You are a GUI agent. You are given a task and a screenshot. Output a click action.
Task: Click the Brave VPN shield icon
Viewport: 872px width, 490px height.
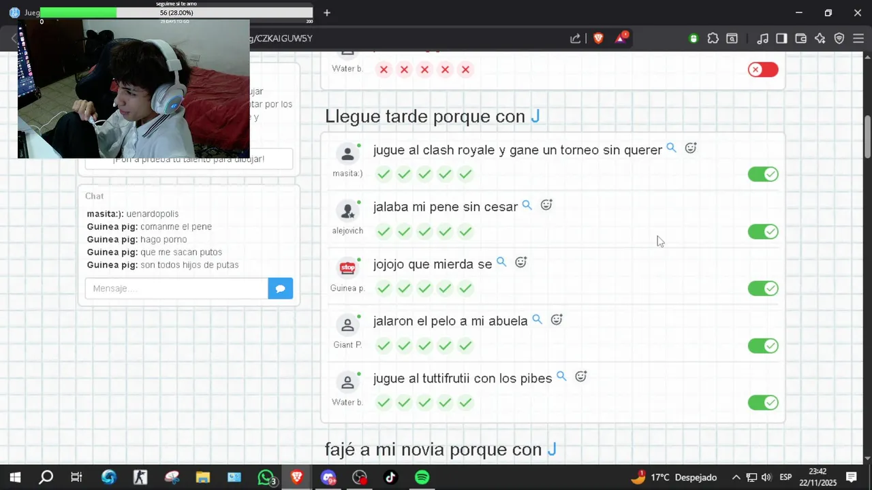click(x=839, y=39)
